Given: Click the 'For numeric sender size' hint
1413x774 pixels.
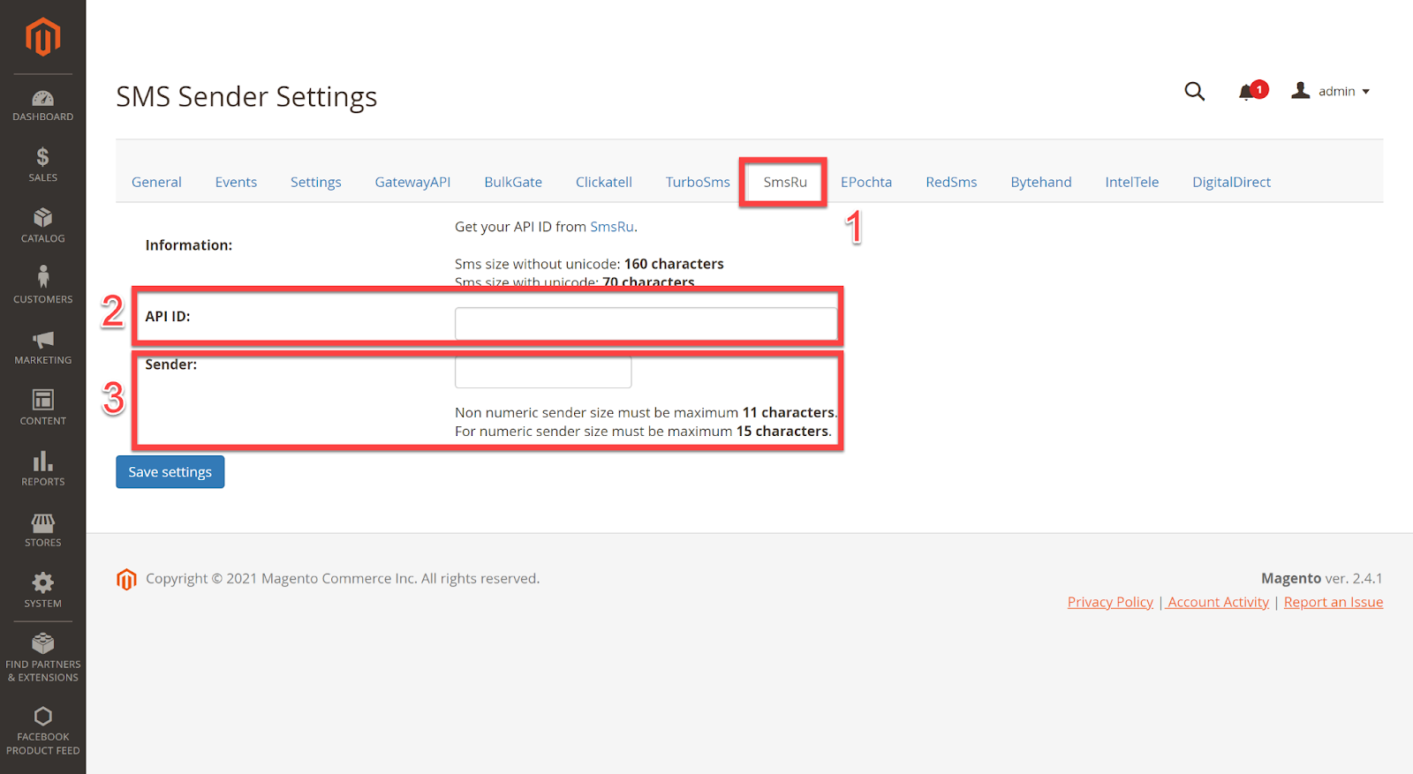Looking at the screenshot, I should pos(643,431).
